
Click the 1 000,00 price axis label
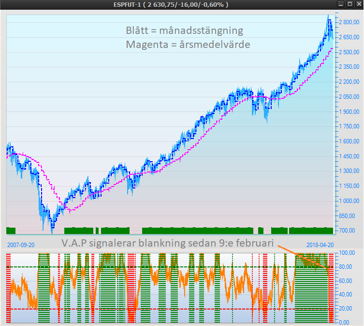tap(349, 201)
